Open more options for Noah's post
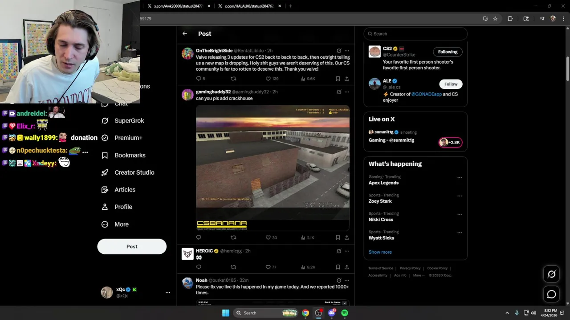The width and height of the screenshot is (570, 320). point(347,280)
